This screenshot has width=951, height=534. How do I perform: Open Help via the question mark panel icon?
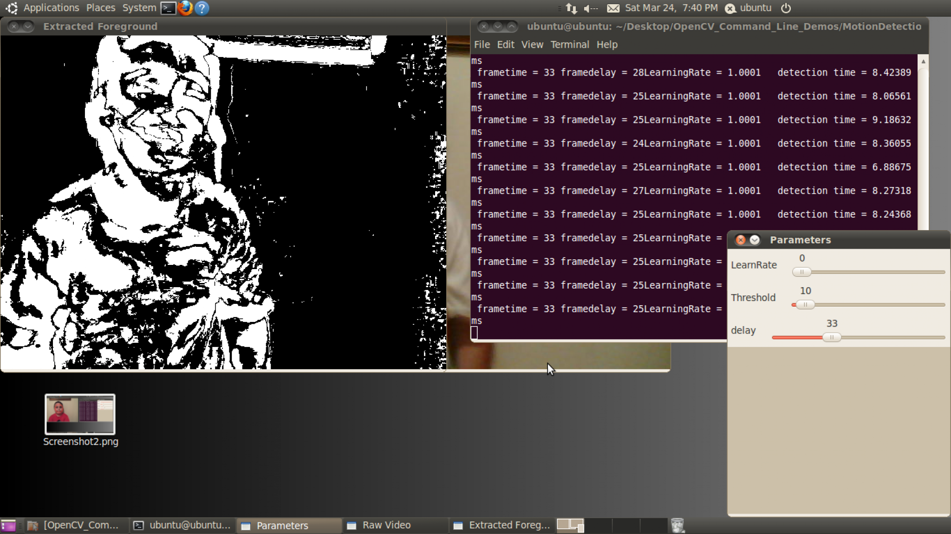coord(202,8)
